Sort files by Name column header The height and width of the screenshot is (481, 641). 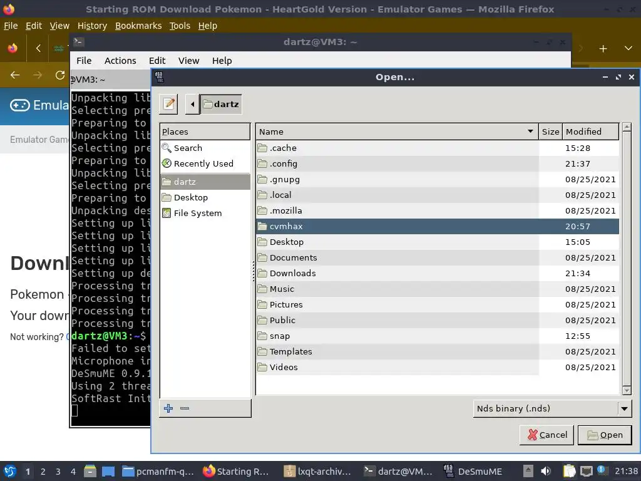(x=397, y=132)
